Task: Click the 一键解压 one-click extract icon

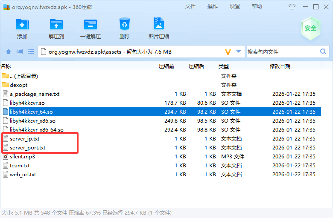Action: [x=91, y=24]
